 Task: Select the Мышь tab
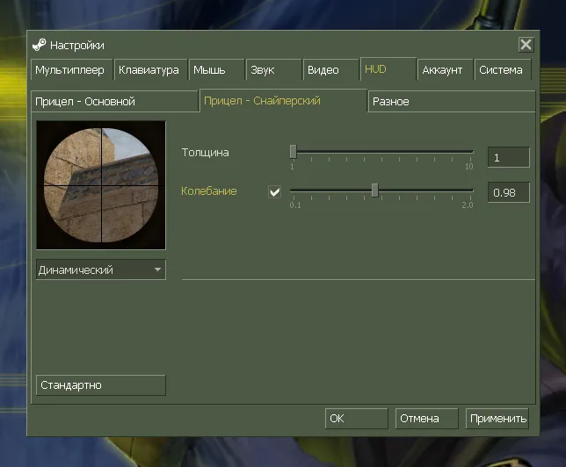coord(216,69)
